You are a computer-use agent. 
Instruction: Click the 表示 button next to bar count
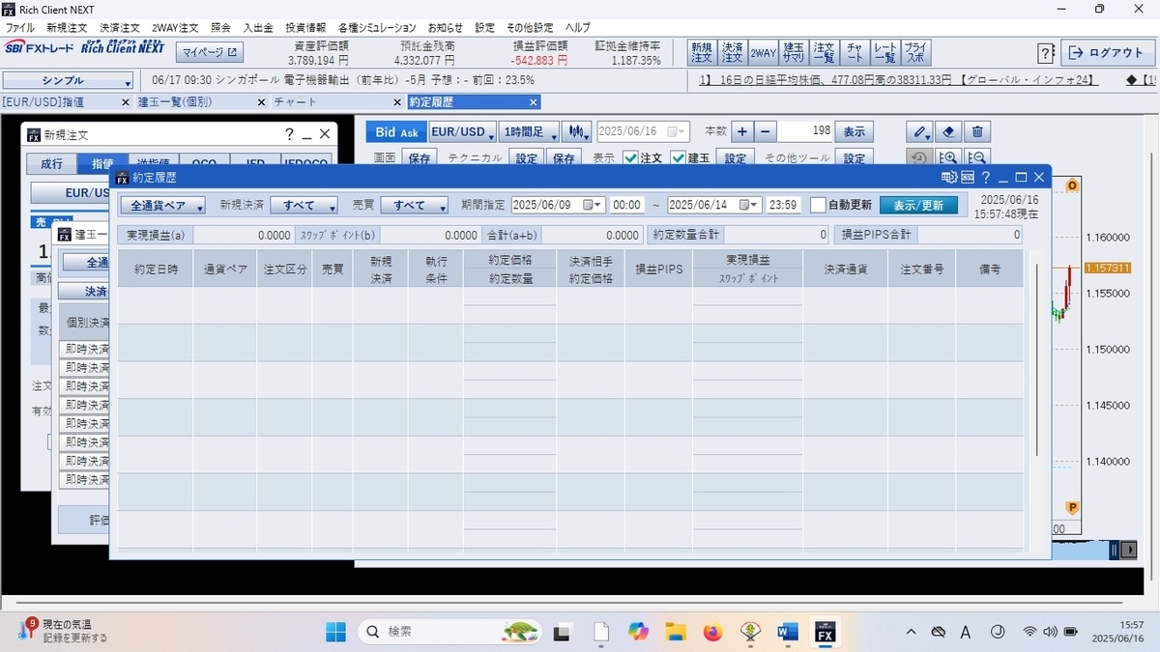pos(854,132)
